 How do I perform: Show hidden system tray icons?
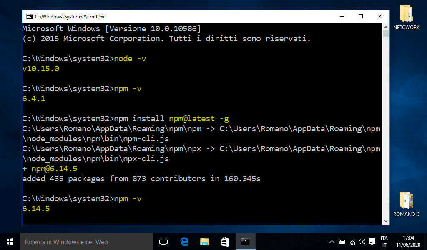332,242
